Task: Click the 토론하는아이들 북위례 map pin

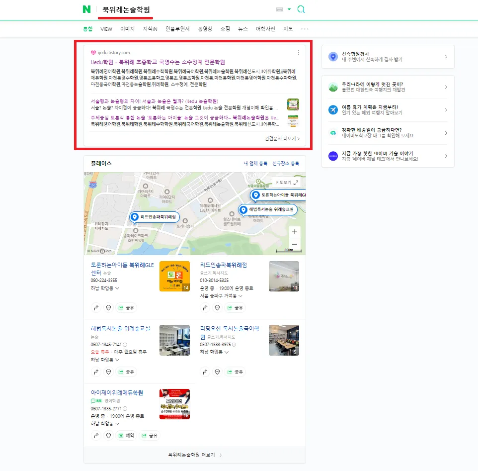Action: click(278, 195)
